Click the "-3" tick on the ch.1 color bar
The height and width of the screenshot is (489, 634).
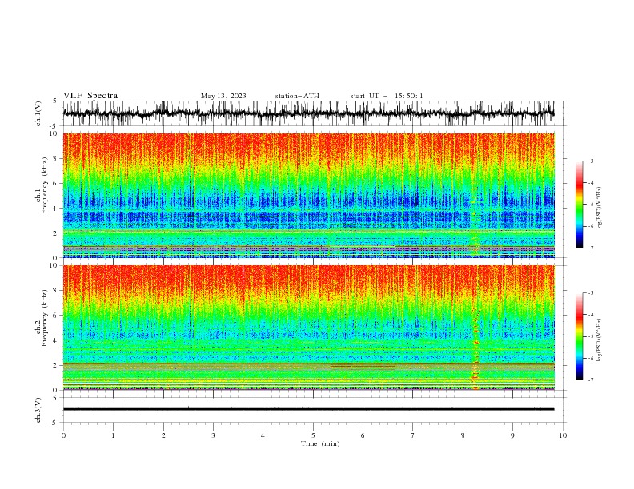tap(591, 161)
